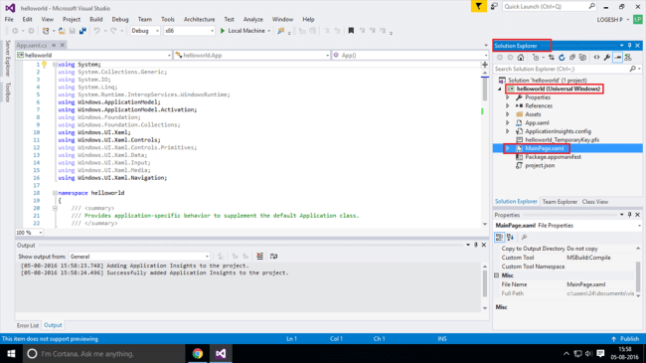The height and width of the screenshot is (363, 646).
Task: Collapse the using directives block
Action: coord(55,65)
